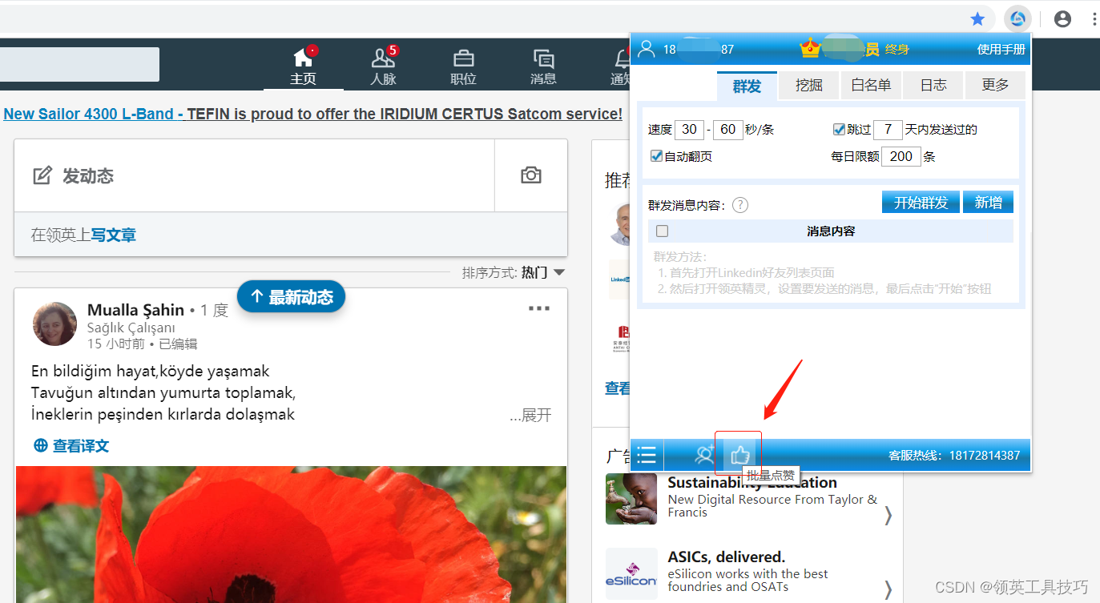Click the crown membership icon
The image size is (1100, 603).
click(x=810, y=49)
